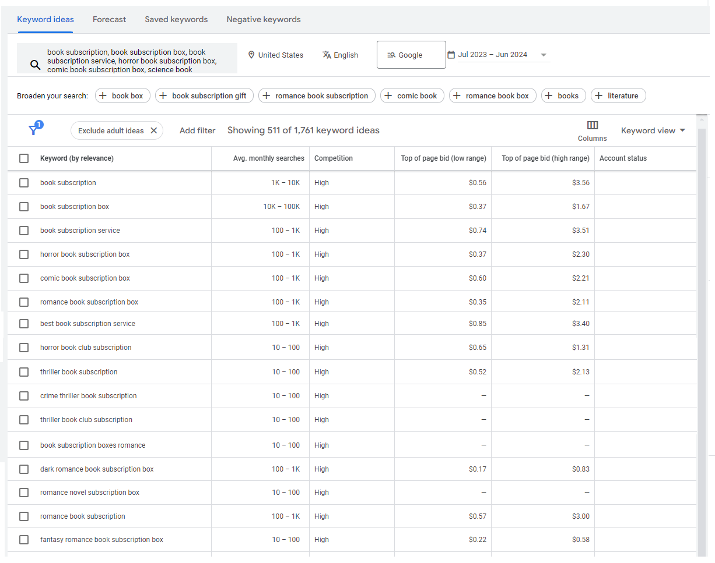Click the Columns icon to customize table columns
The height and width of the screenshot is (563, 715).
click(593, 125)
